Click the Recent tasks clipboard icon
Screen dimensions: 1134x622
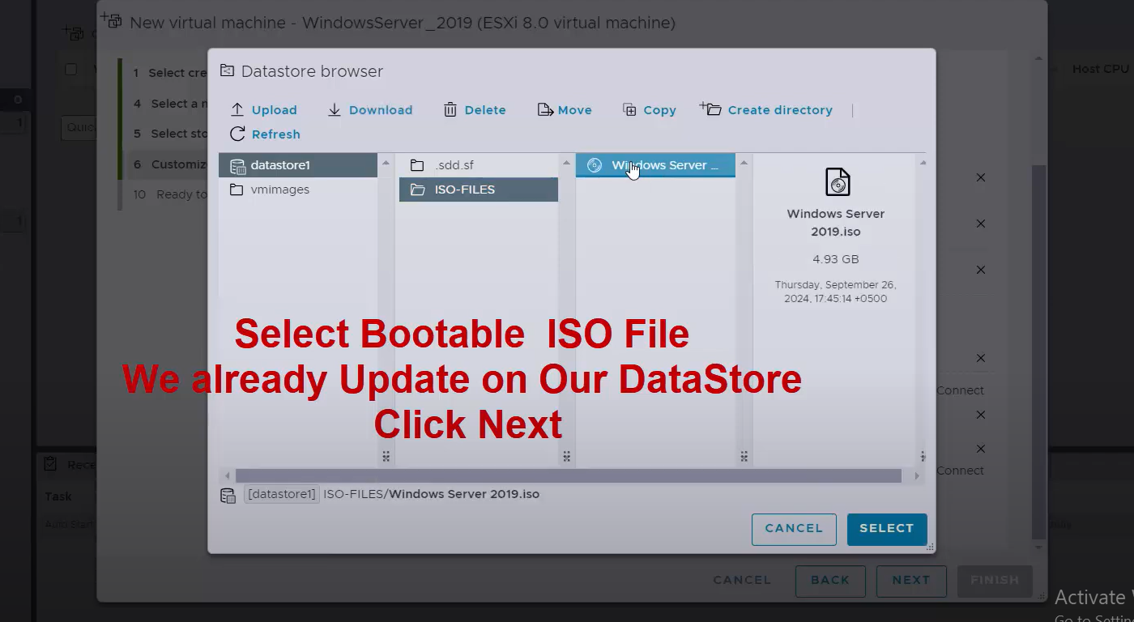[51, 464]
